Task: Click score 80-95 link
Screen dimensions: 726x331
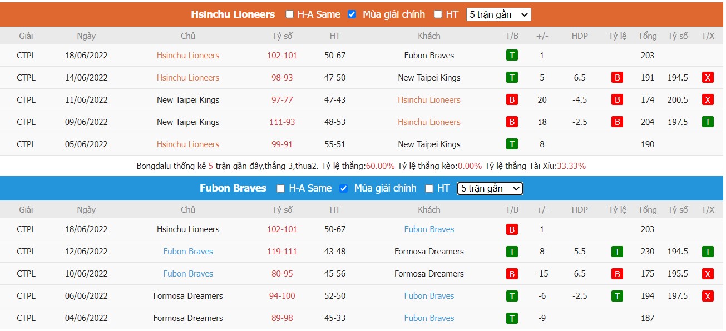Action: click(282, 274)
